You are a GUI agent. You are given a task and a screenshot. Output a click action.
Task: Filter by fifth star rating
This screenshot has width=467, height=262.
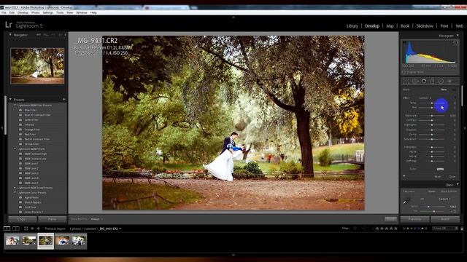tap(395, 229)
